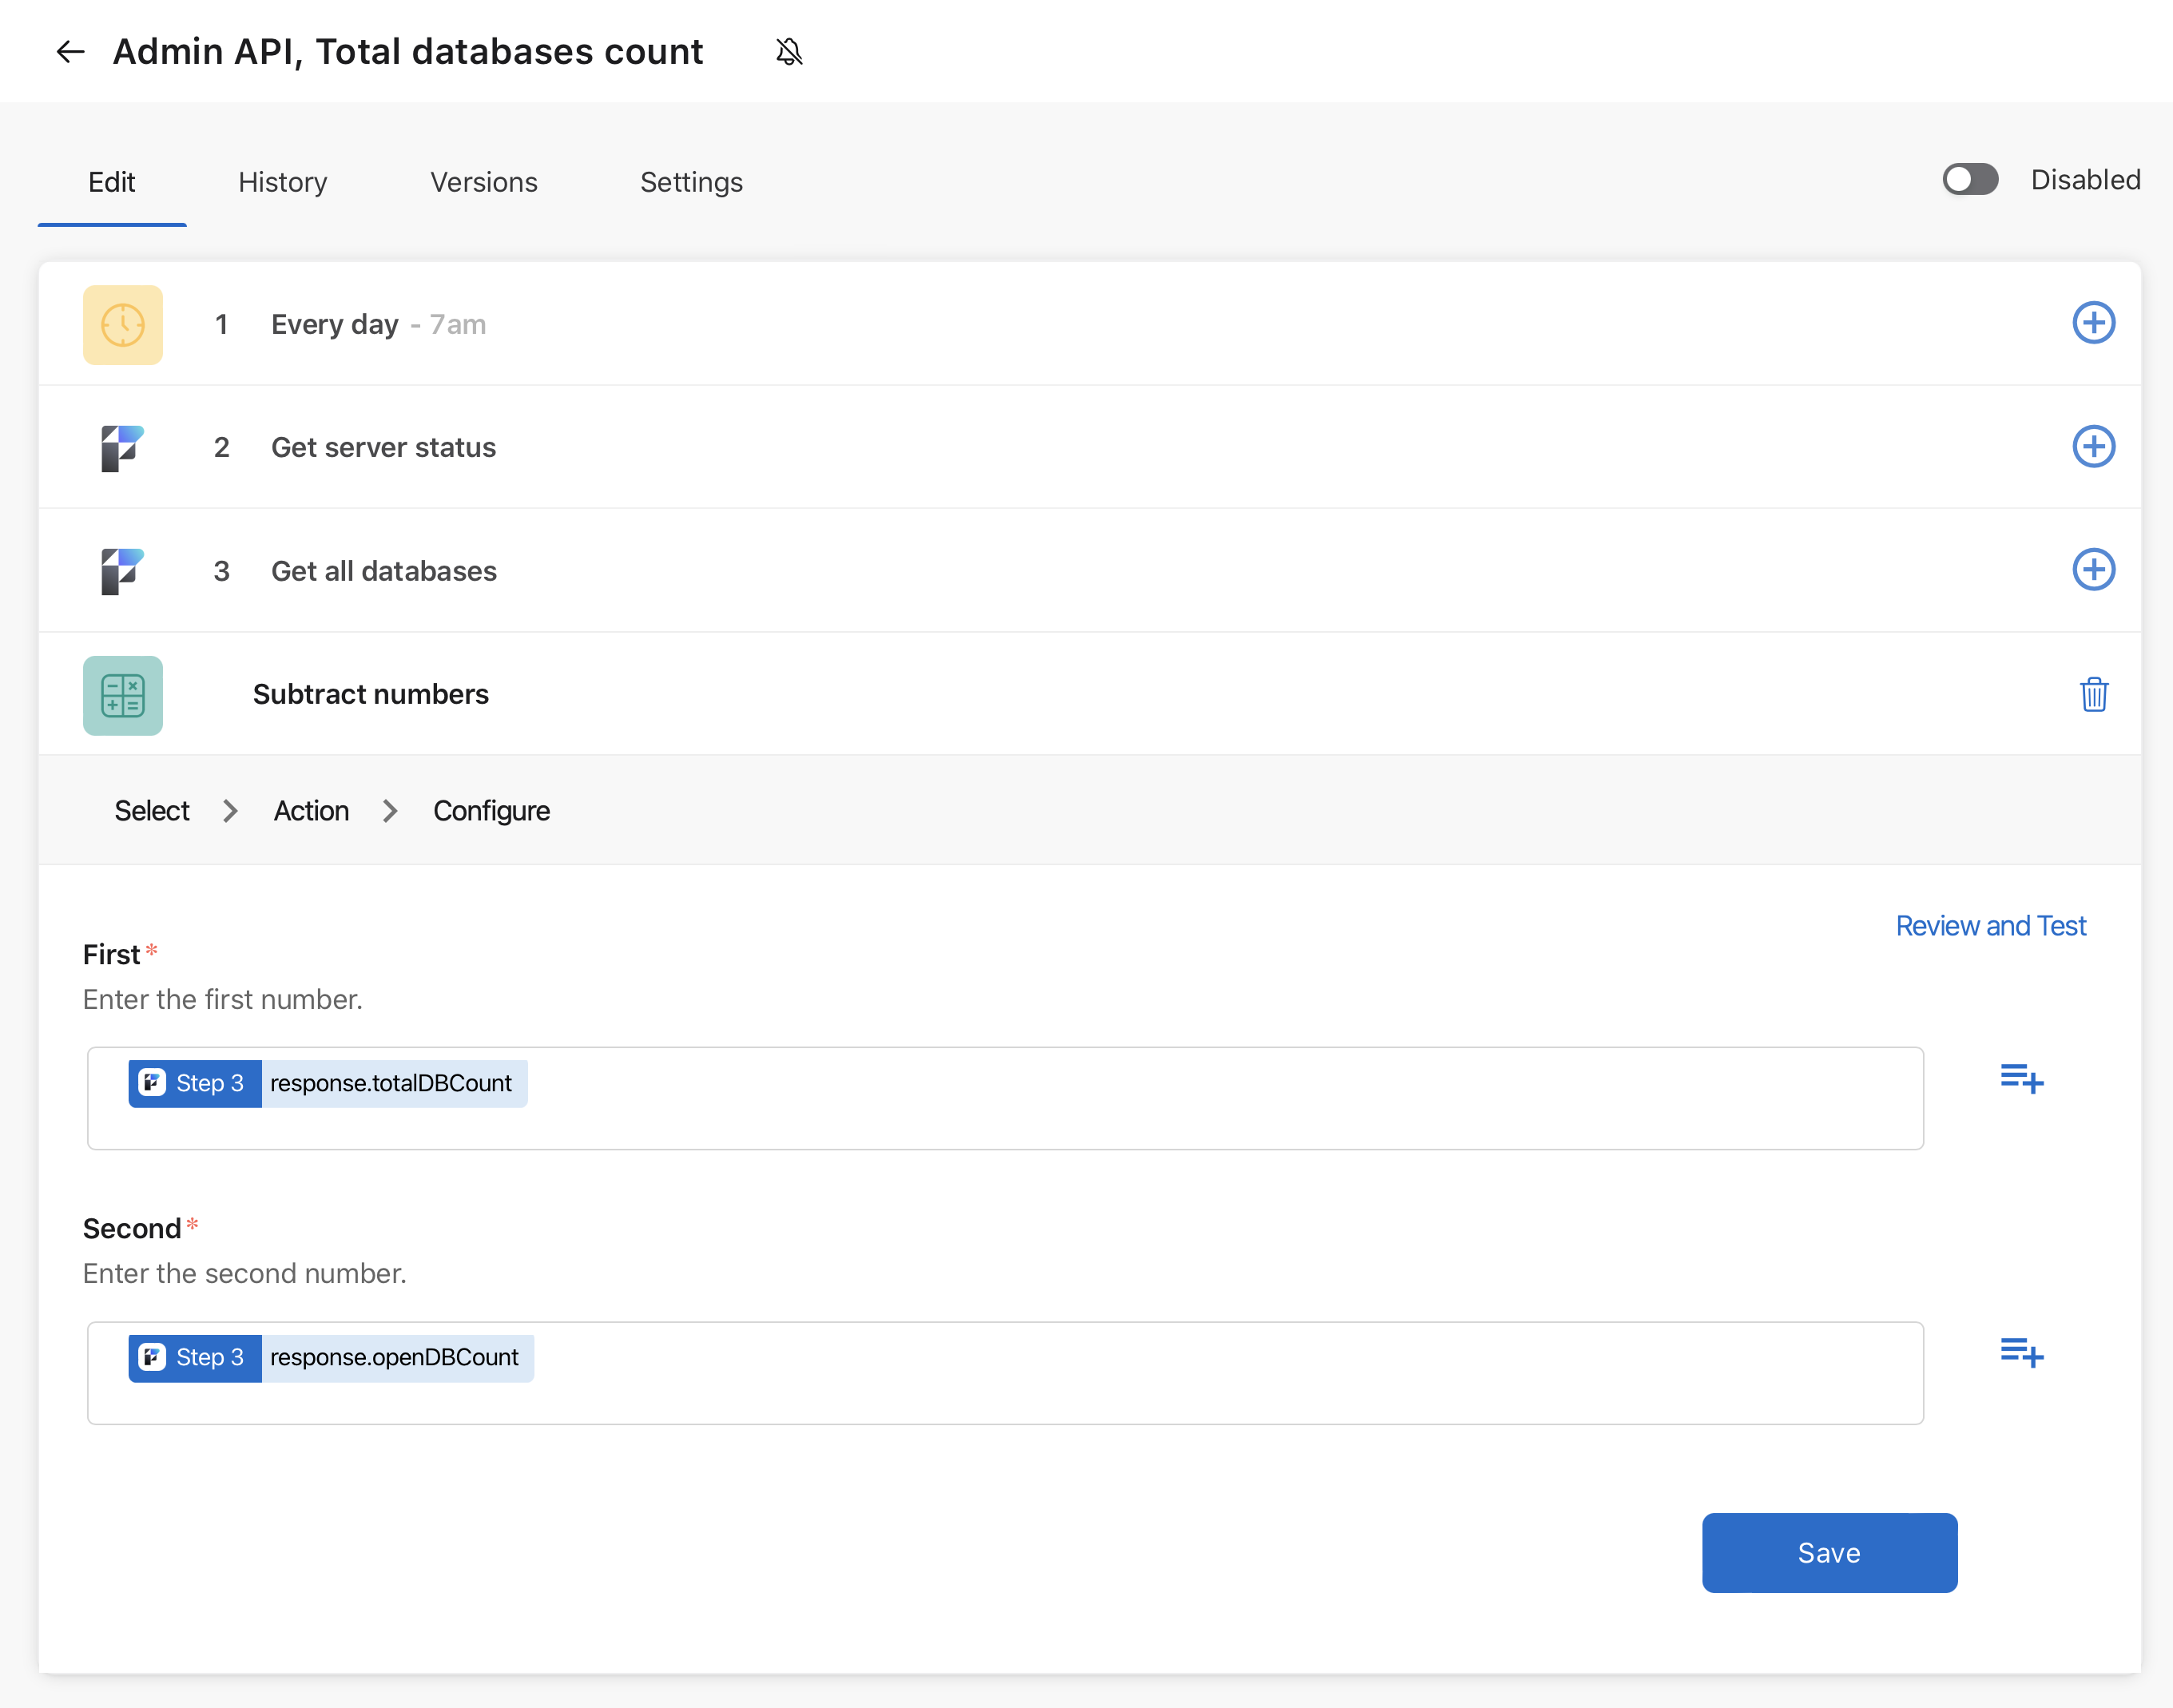Go to the Select breadcrumb step
2173x1708 pixels.
pos(152,810)
